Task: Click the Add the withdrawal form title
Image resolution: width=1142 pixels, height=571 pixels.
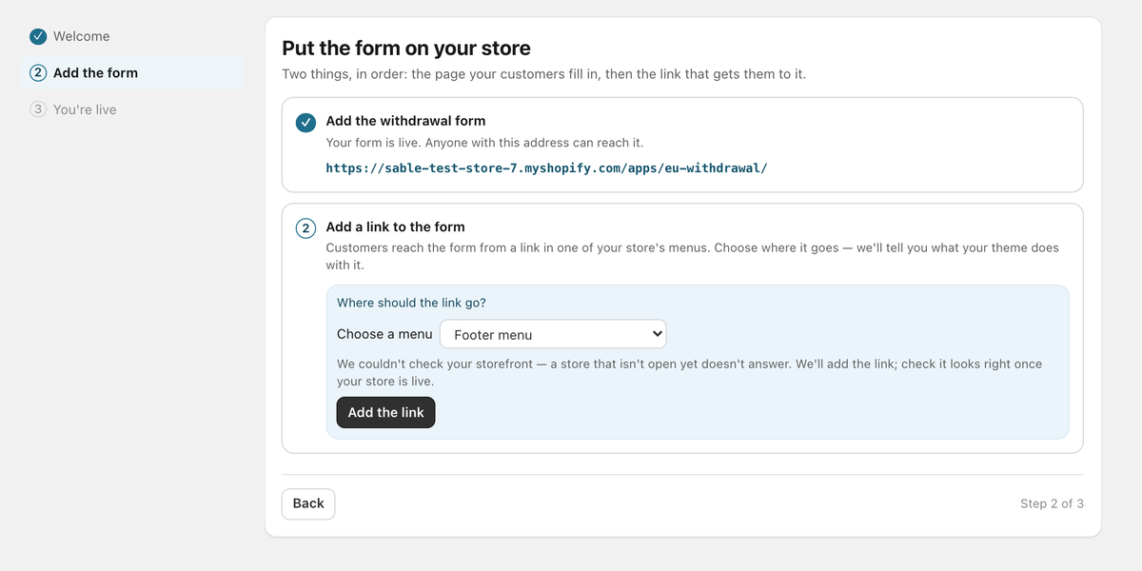Action: point(405,121)
